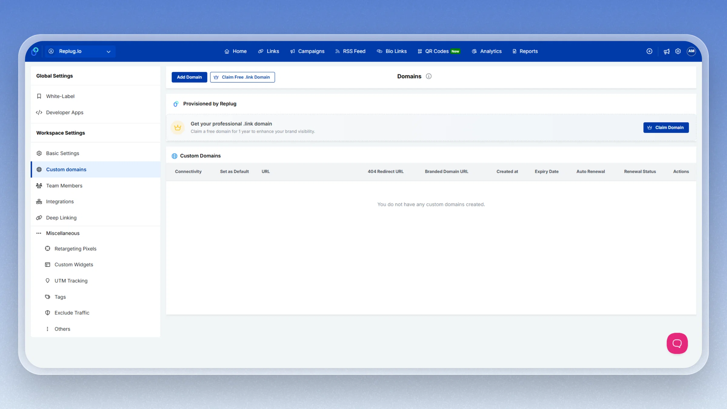Open Basic Settings
This screenshot has height=409, width=727.
coord(95,153)
